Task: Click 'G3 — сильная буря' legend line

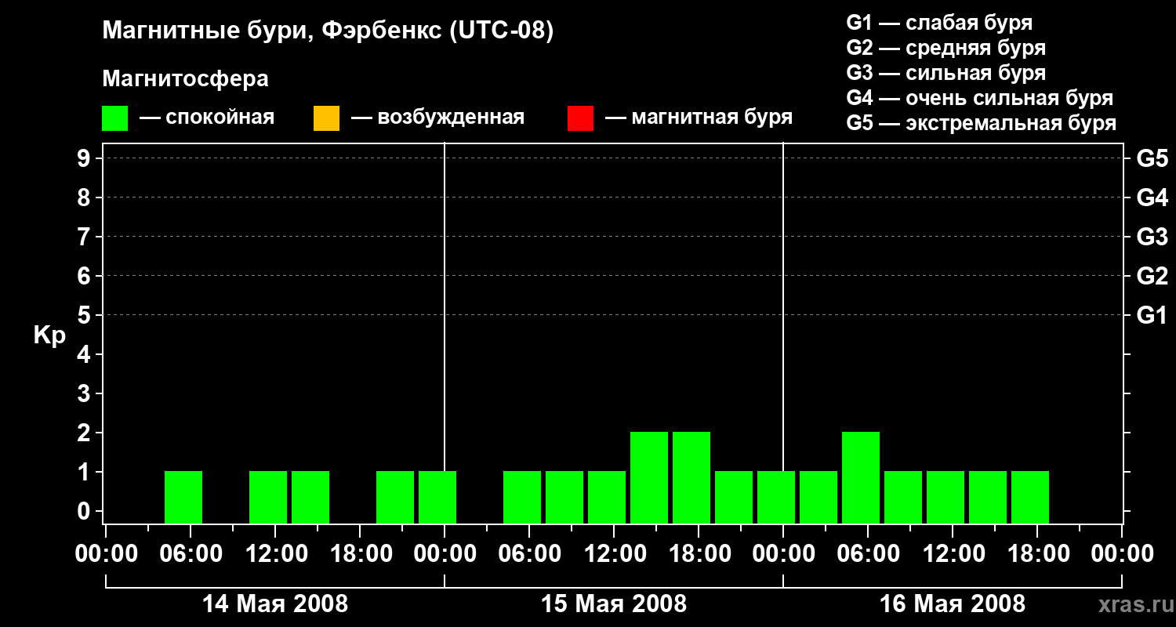Action: (946, 73)
